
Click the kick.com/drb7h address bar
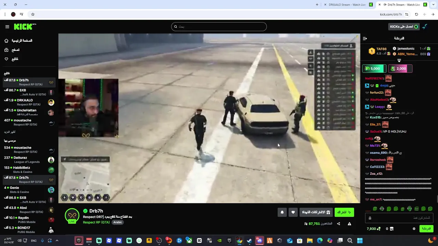[391, 14]
